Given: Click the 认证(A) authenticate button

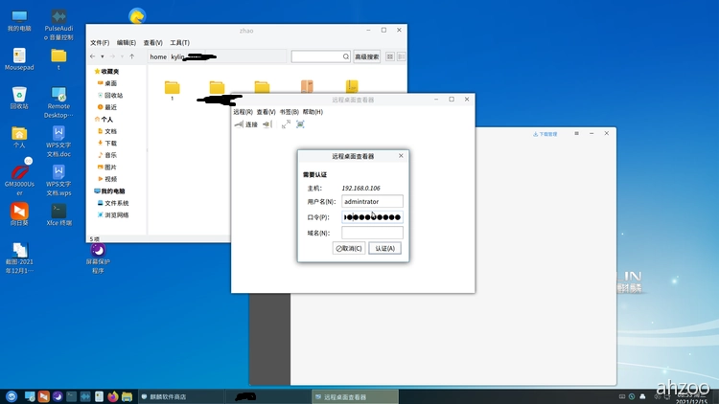Looking at the screenshot, I should point(384,248).
